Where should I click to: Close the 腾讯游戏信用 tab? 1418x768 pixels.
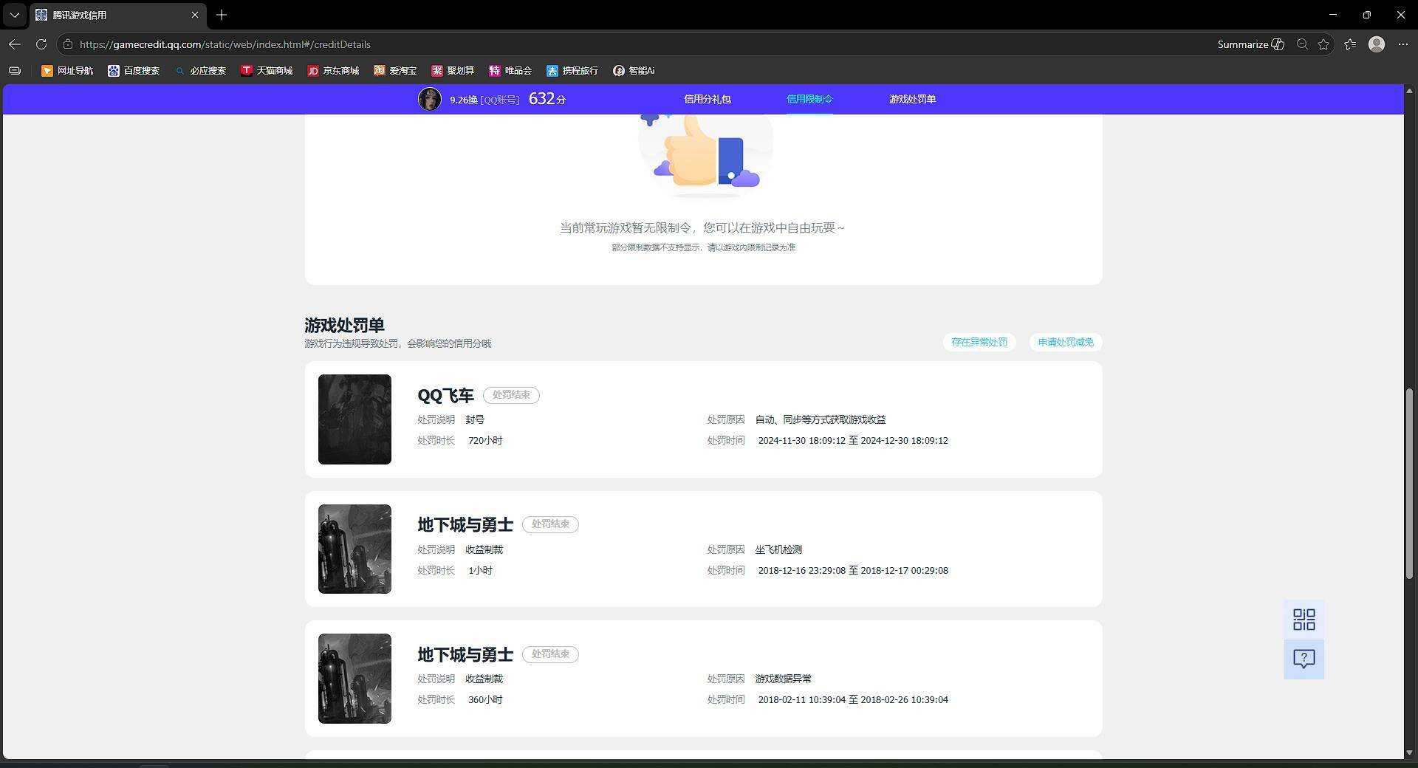(x=195, y=15)
